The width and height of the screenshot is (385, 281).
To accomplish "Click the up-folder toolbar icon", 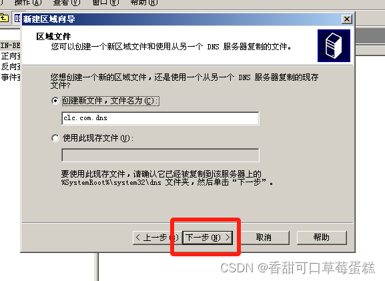I will (x=4, y=18).
